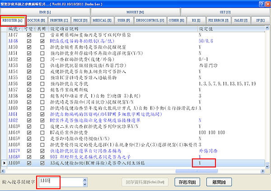Uncheck the 共用 checkbox for row A148
271x191 pixels.
pyautogui.click(x=42, y=41)
